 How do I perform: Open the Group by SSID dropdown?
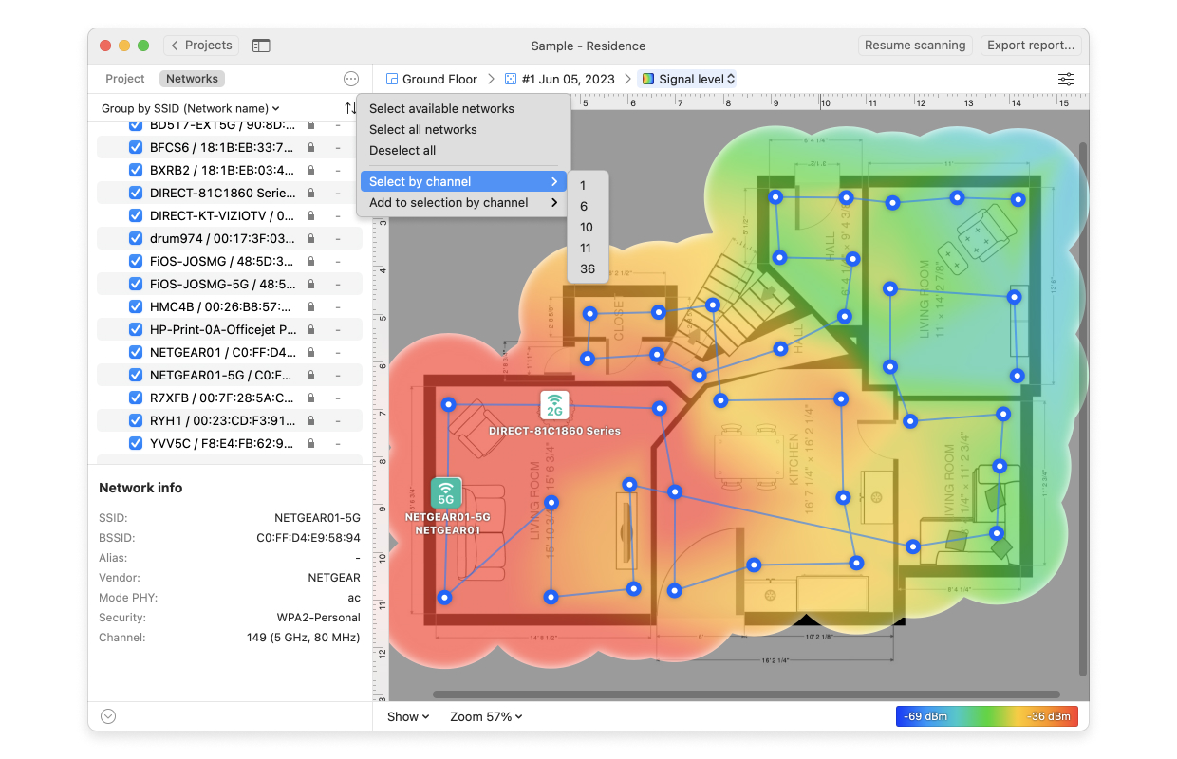click(191, 109)
